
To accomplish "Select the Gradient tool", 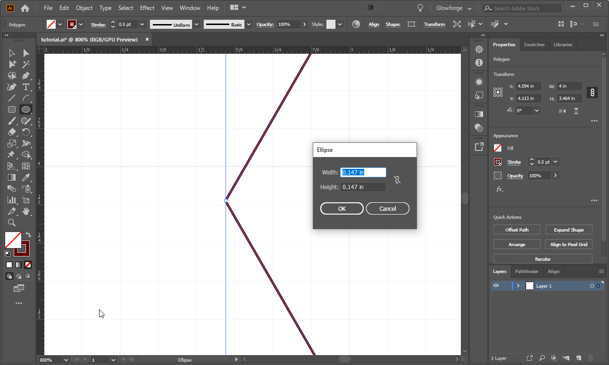I will [x=12, y=177].
